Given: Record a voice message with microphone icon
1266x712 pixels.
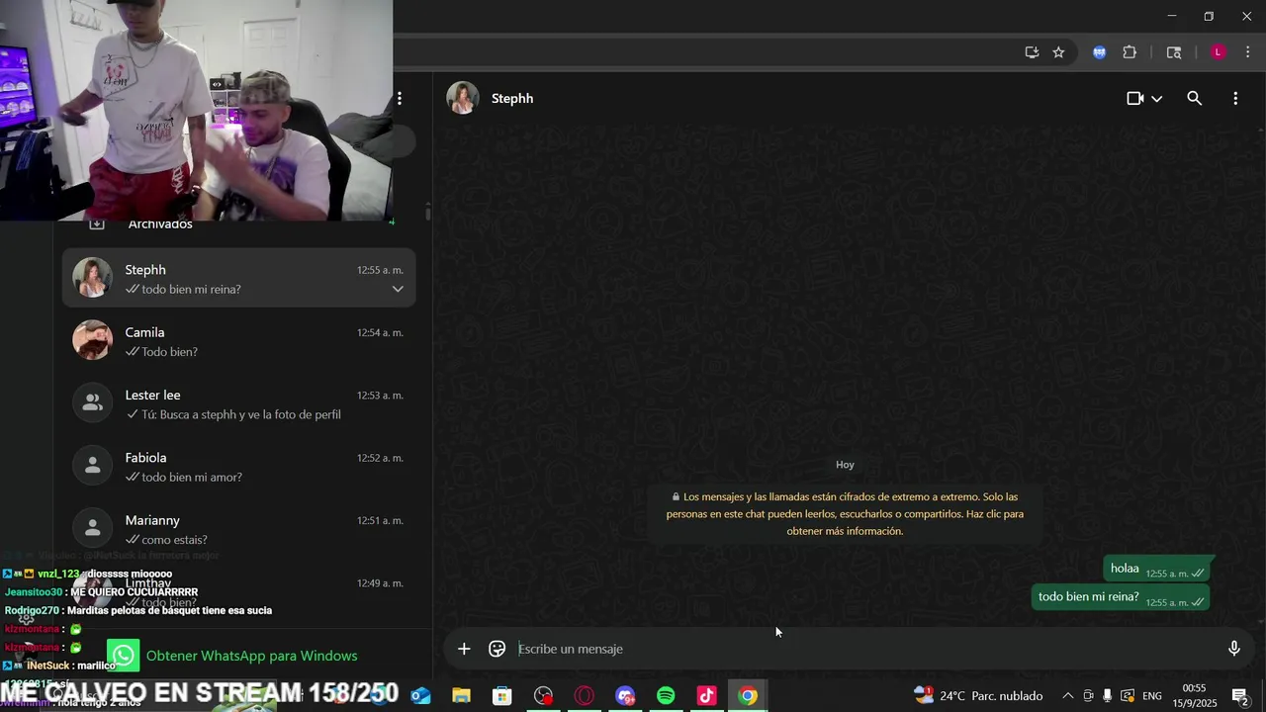Looking at the screenshot, I should pyautogui.click(x=1234, y=649).
